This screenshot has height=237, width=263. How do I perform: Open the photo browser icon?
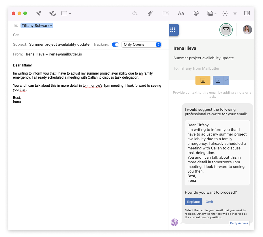tap(210, 13)
